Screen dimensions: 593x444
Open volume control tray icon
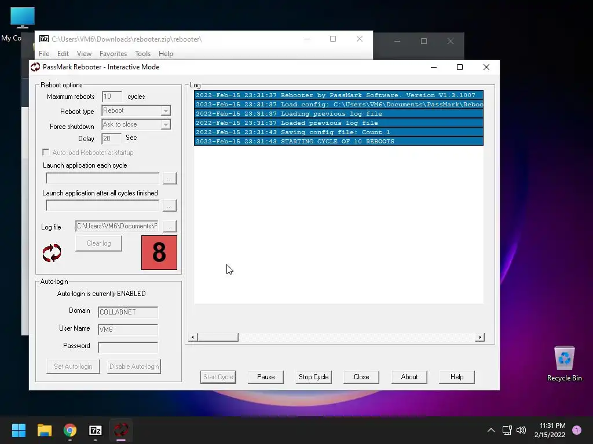tap(521, 430)
